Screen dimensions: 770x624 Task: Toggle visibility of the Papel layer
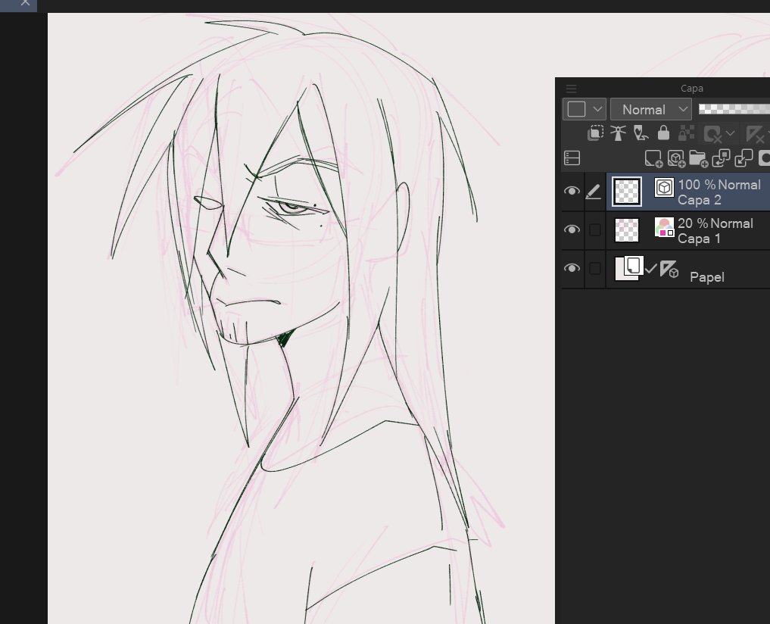click(572, 267)
